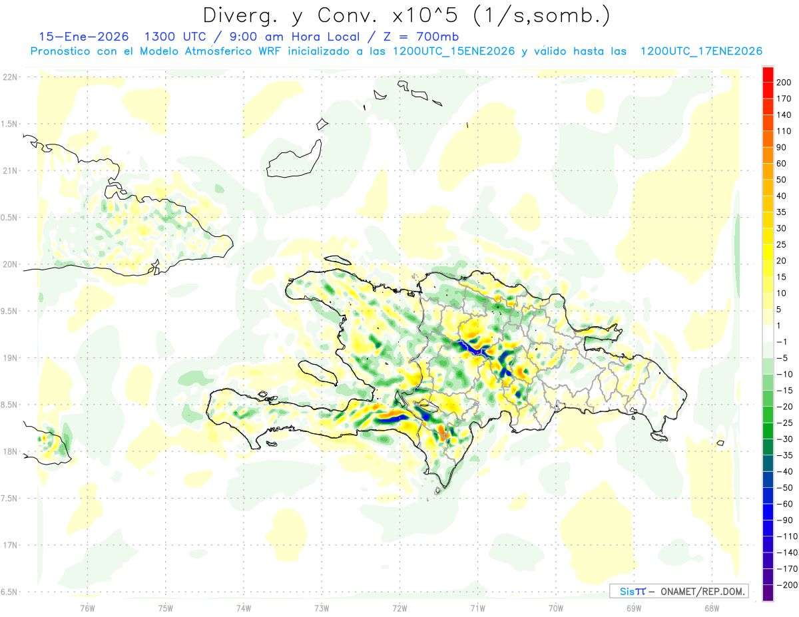Click the dark purple bottom color bar segment

(768, 592)
